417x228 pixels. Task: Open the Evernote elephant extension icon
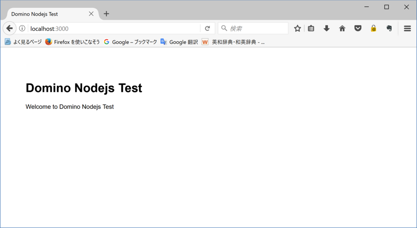pos(389,28)
